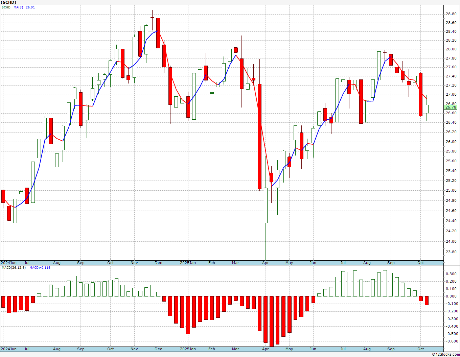Select Nov on the price chart date axis

click(134, 263)
